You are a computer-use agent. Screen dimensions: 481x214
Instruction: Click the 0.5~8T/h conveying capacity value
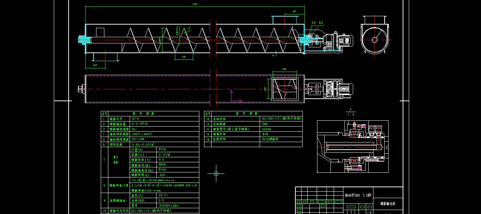(140, 124)
